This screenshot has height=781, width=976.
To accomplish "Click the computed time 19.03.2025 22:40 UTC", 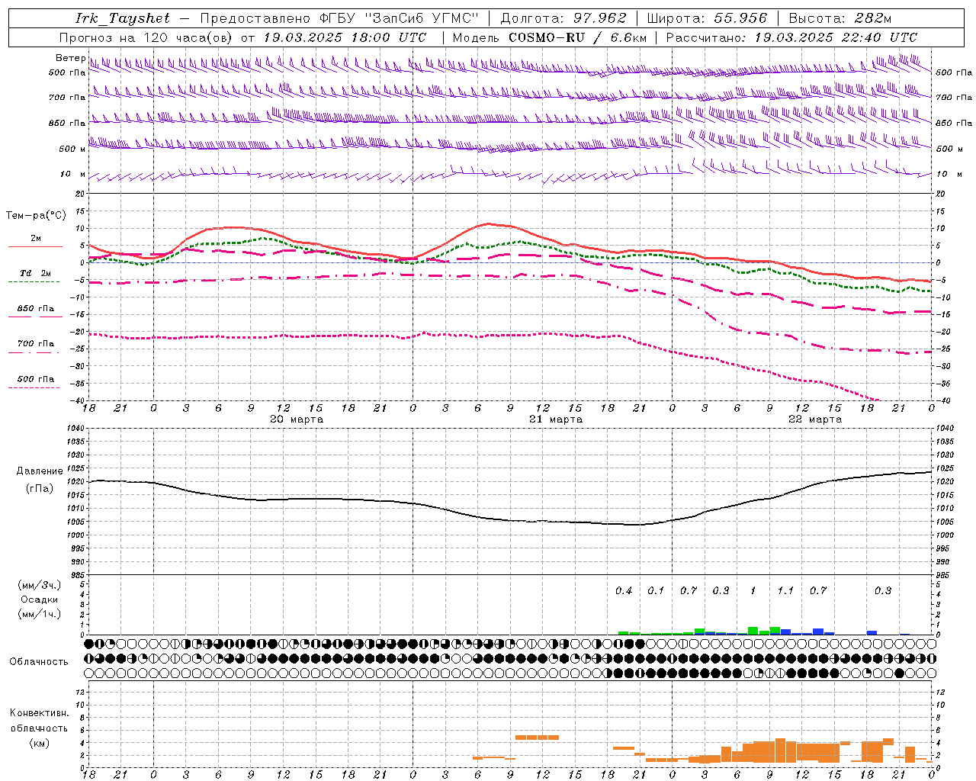I will click(836, 37).
